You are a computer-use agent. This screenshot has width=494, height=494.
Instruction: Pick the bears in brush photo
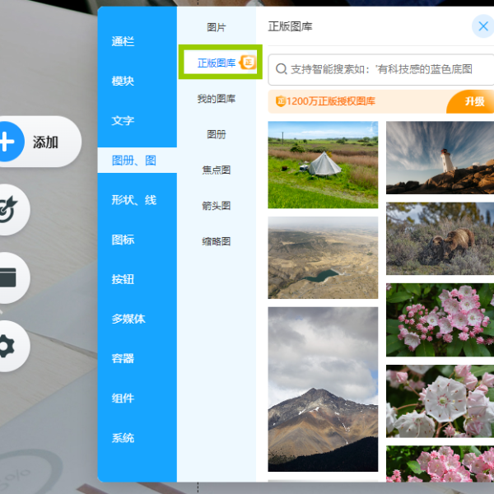coord(440,239)
